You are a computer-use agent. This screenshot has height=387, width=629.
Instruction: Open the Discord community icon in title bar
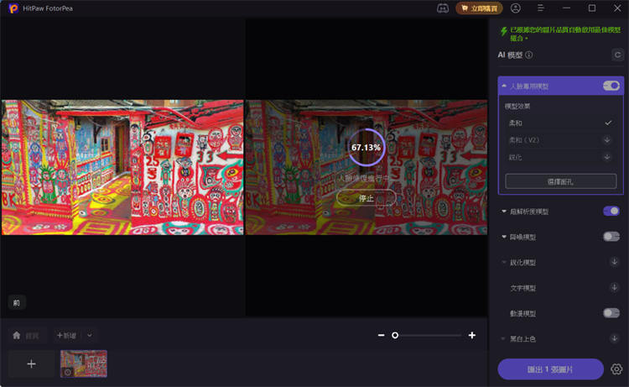[x=443, y=8]
